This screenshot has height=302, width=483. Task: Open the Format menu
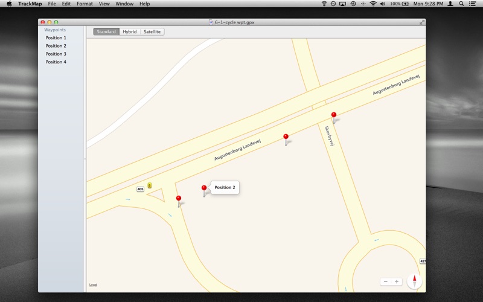pyautogui.click(x=85, y=4)
